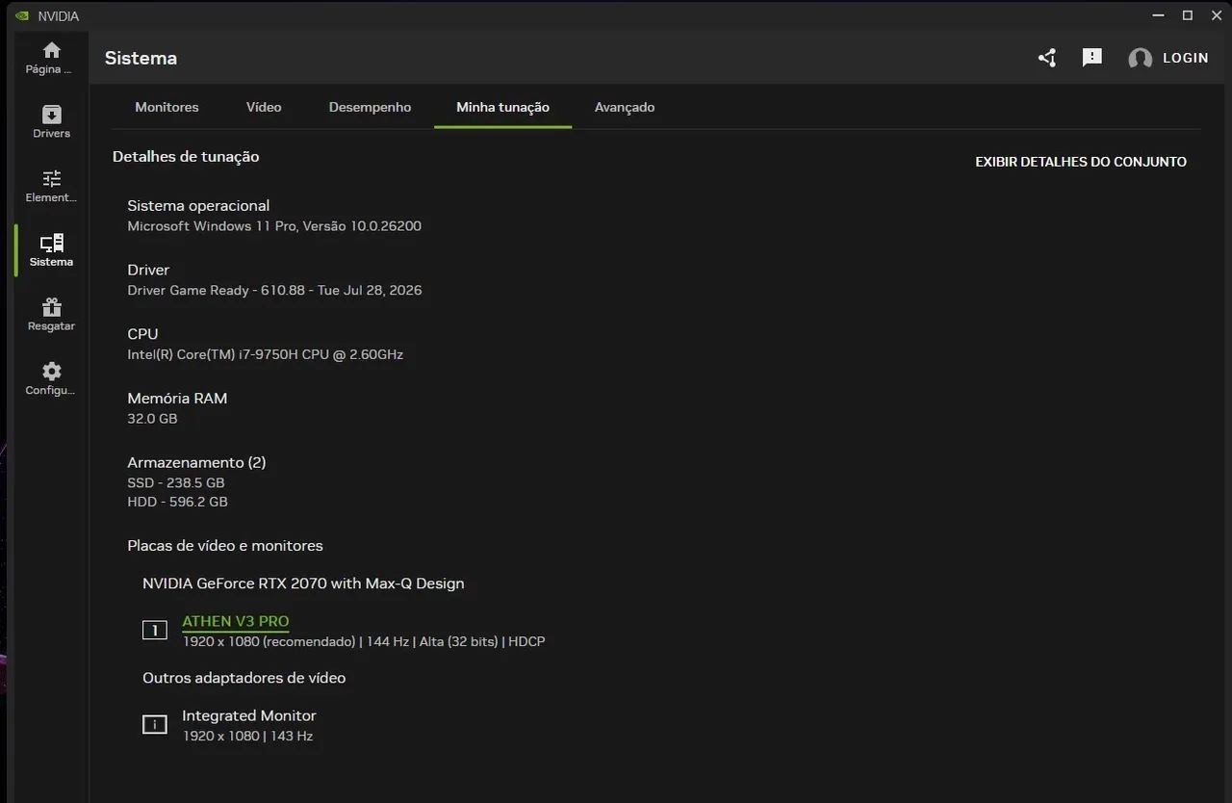Click the feedback exclamation icon

pos(1091,58)
